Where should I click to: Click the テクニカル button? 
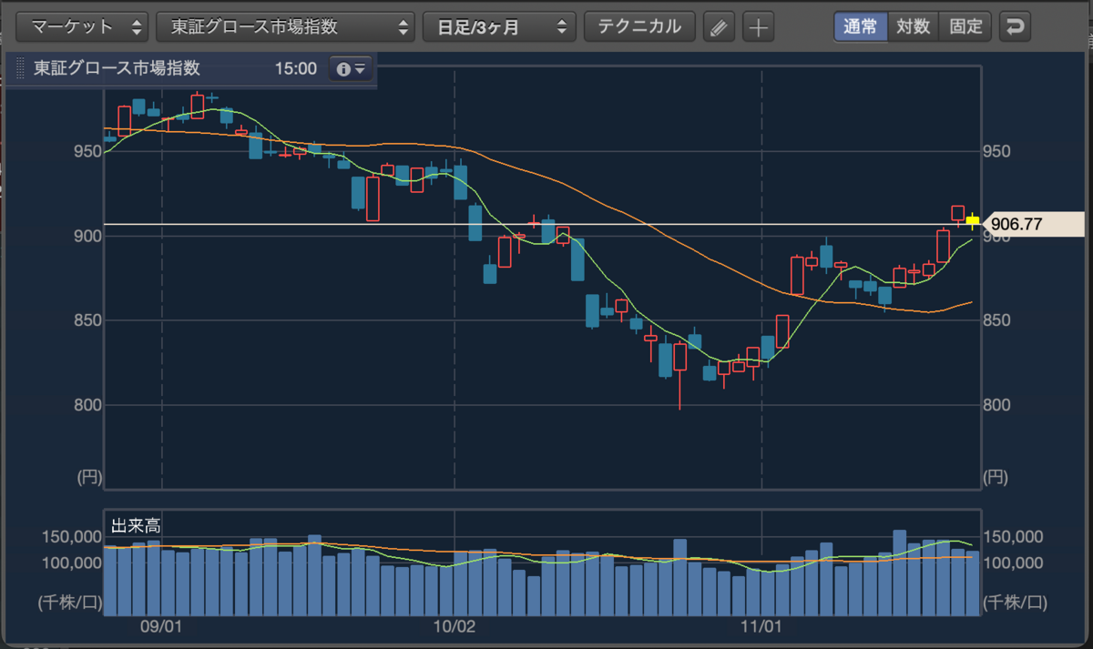point(639,26)
